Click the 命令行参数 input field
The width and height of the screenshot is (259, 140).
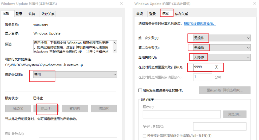pos(220,126)
